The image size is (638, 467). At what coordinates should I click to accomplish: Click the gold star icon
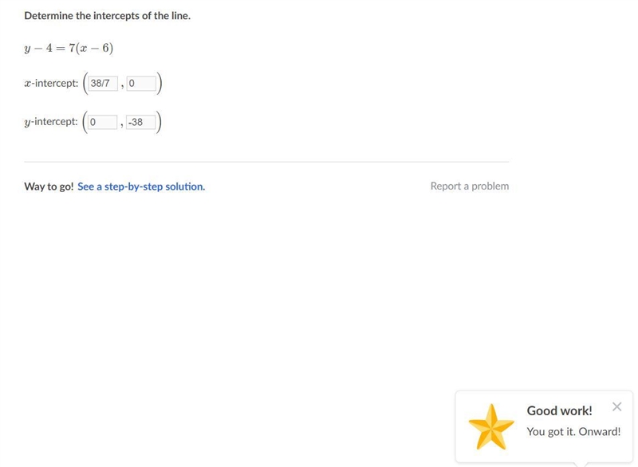tap(491, 427)
